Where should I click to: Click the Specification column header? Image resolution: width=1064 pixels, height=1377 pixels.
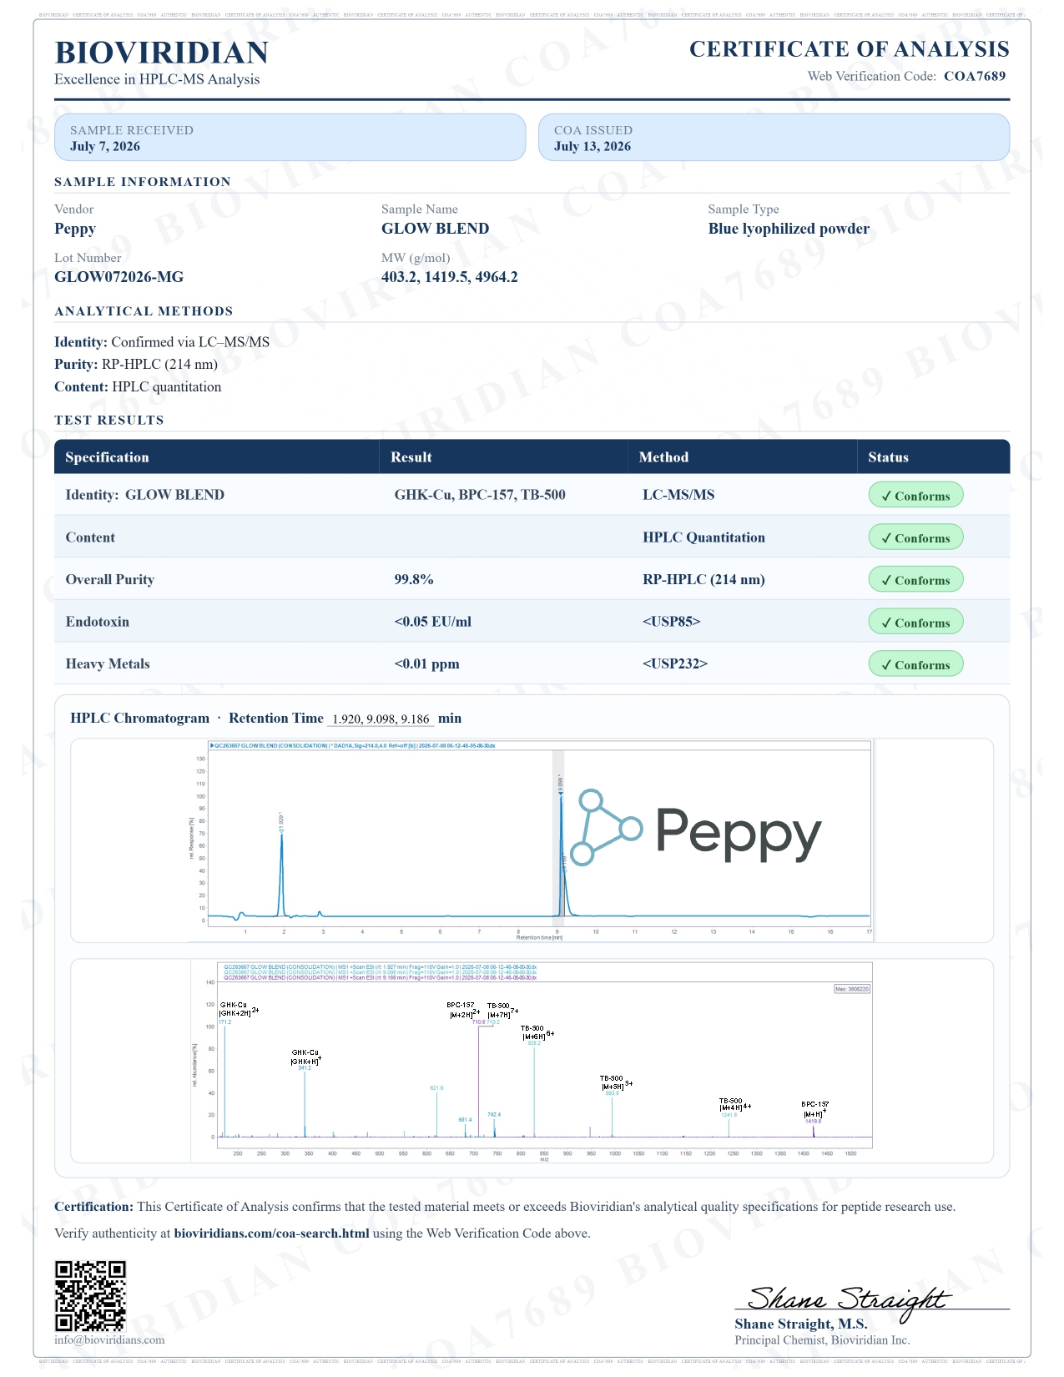point(107,457)
